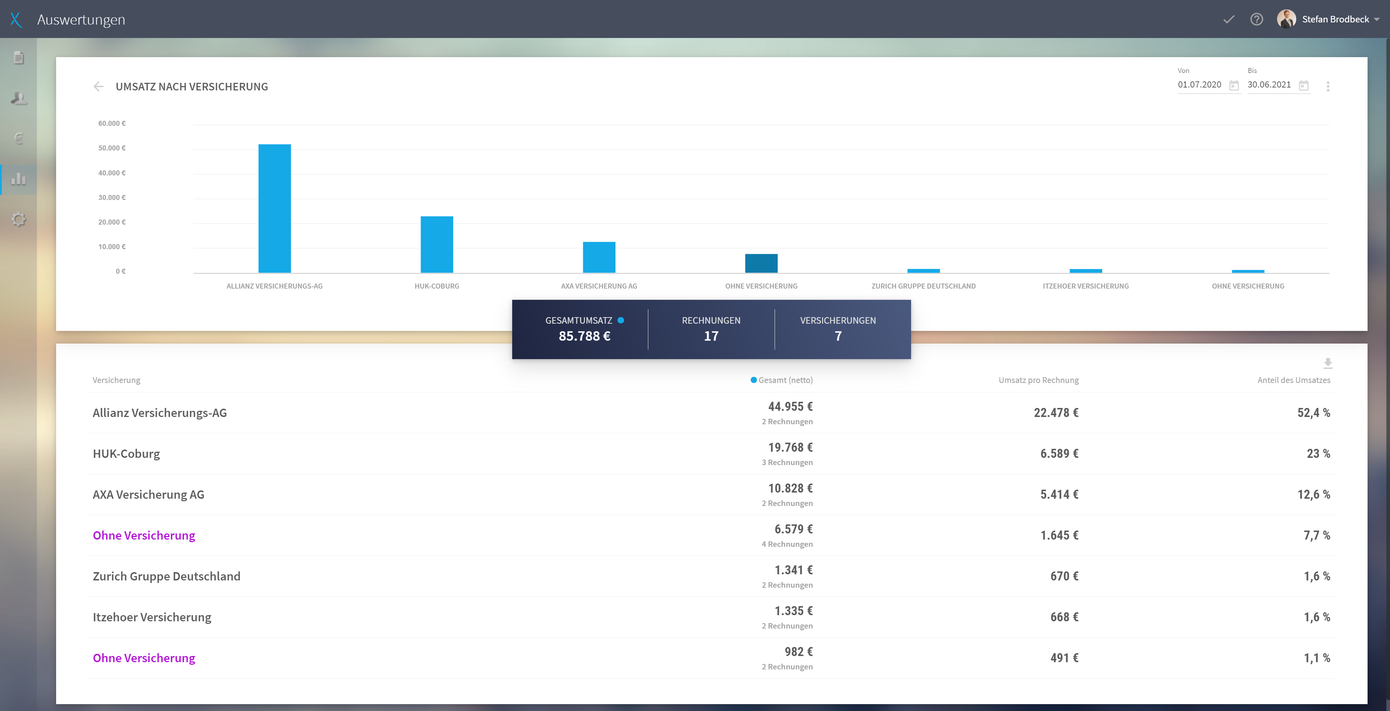Screen dimensions: 1390x711
Task: Sort by the Versicherung column header
Action: [116, 380]
